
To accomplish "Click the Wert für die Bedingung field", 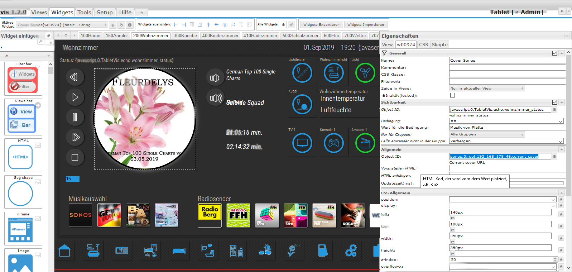I will [507, 127].
